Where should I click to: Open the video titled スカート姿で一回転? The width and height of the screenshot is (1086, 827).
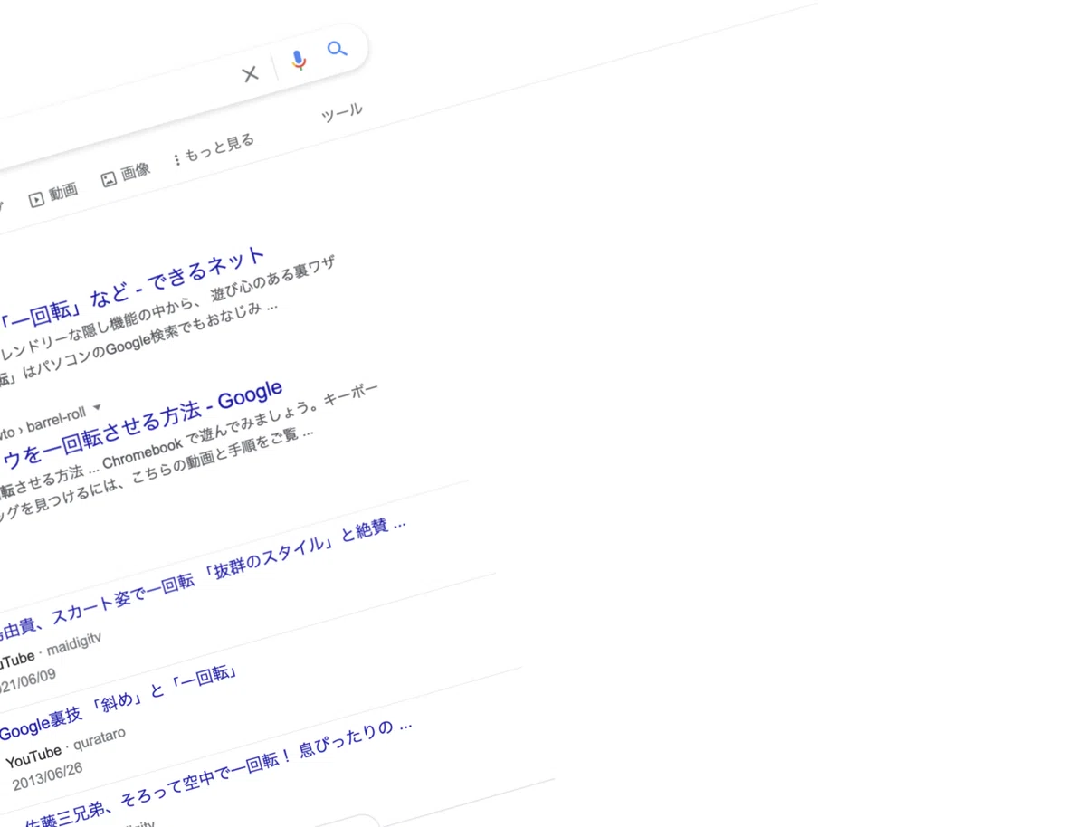(203, 578)
